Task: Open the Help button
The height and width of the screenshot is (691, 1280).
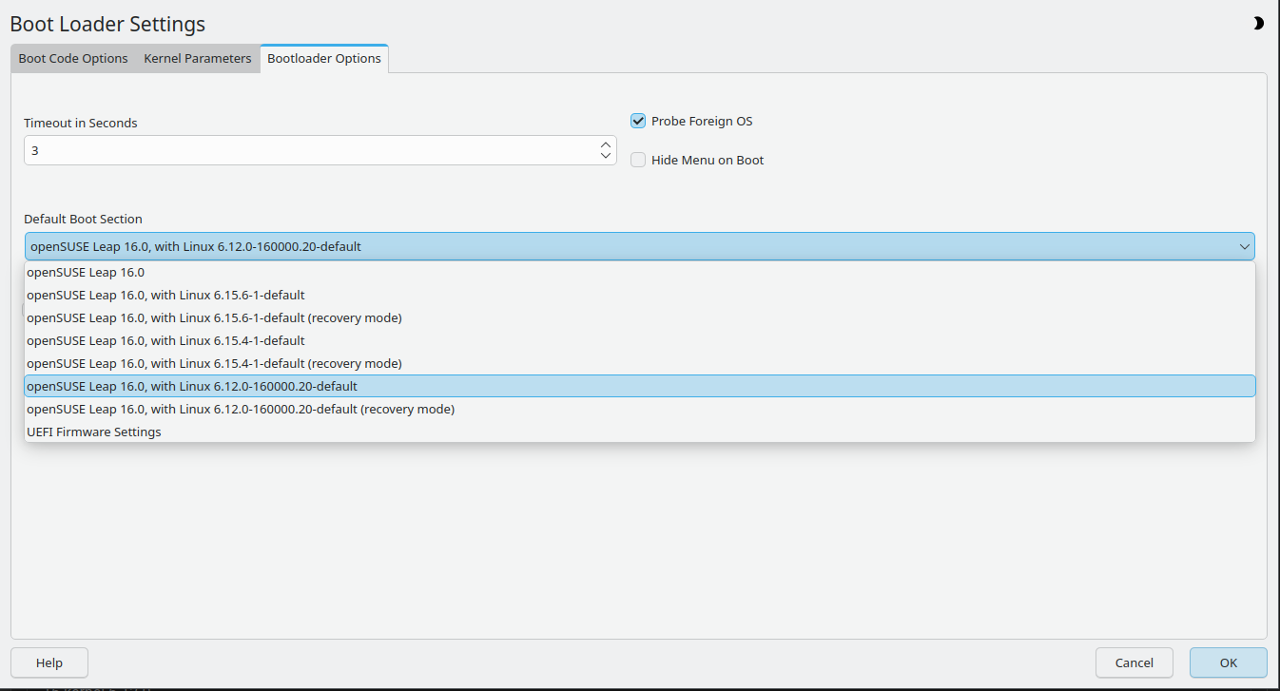Action: (49, 662)
